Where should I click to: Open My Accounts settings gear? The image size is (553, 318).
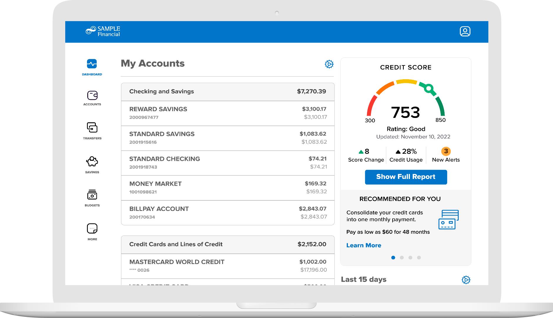pyautogui.click(x=329, y=64)
